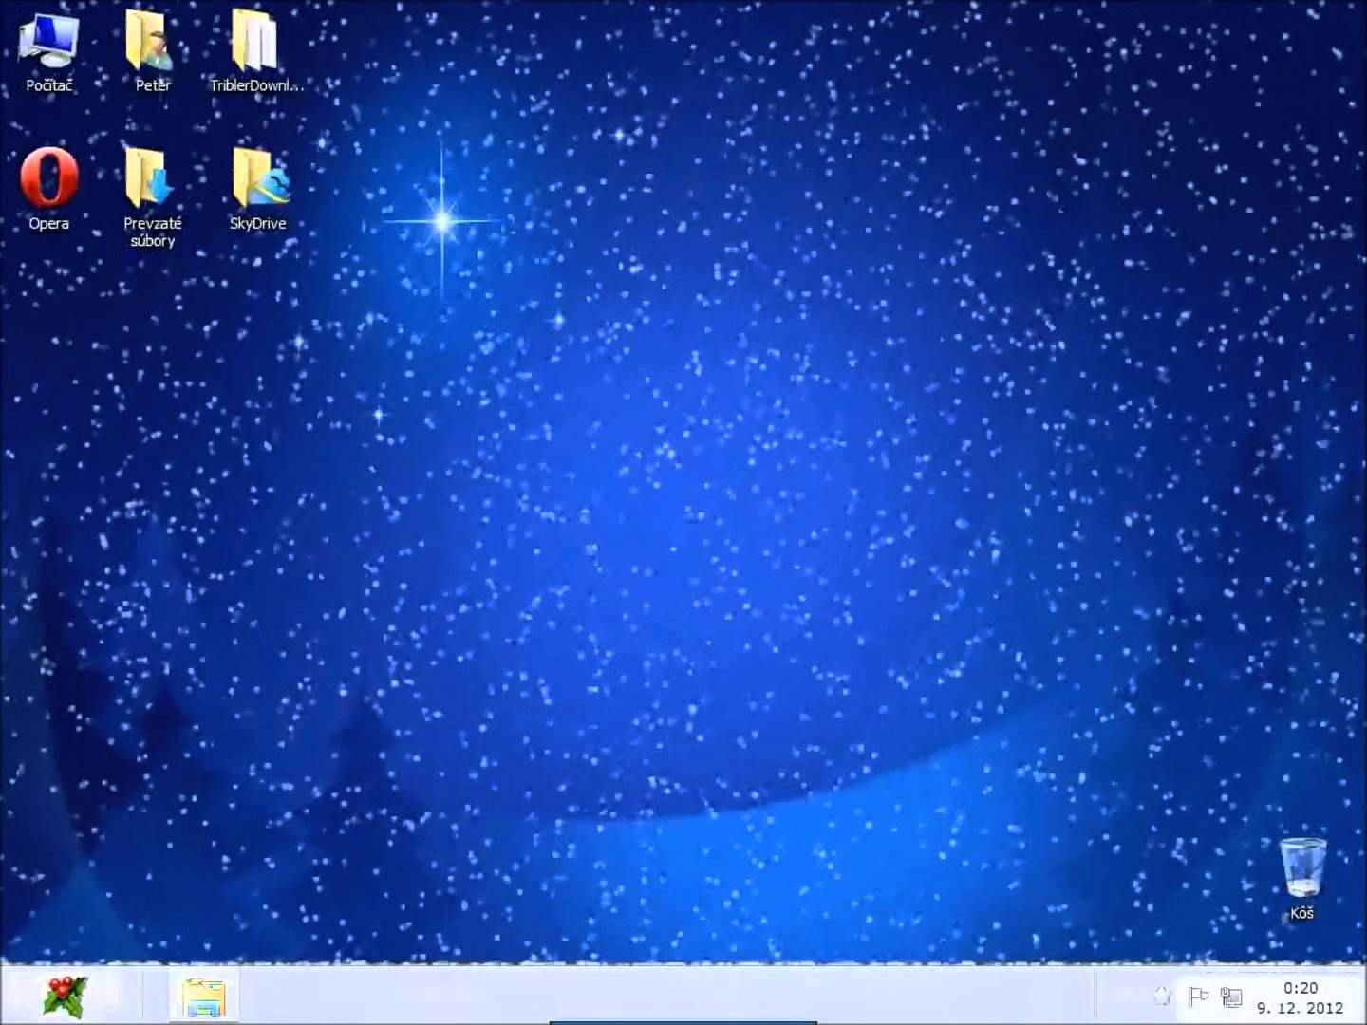Click the date 9. 12. 2012
The image size is (1367, 1025).
tap(1301, 1008)
